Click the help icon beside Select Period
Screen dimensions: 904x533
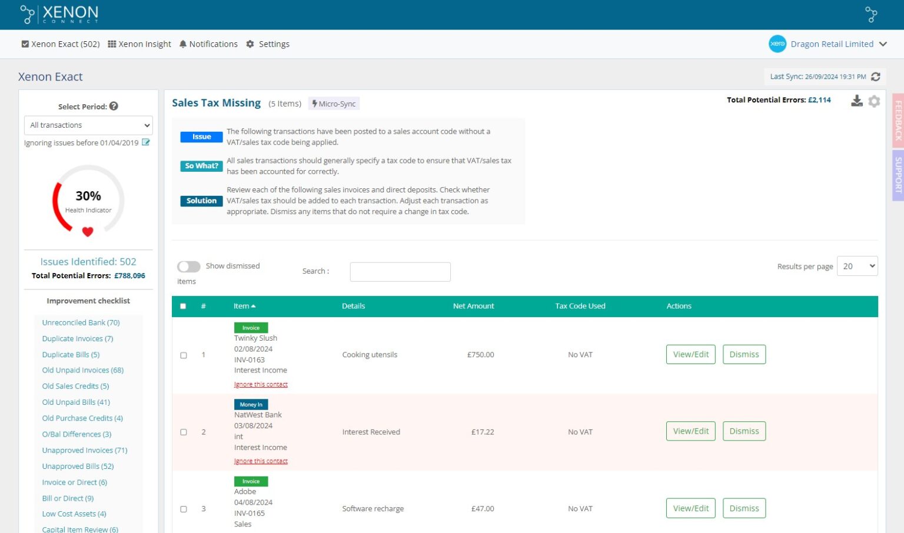click(114, 106)
